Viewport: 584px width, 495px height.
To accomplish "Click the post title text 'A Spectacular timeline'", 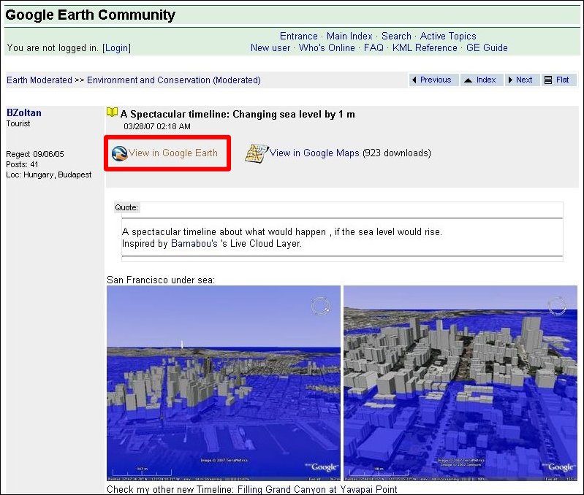I will click(x=238, y=114).
